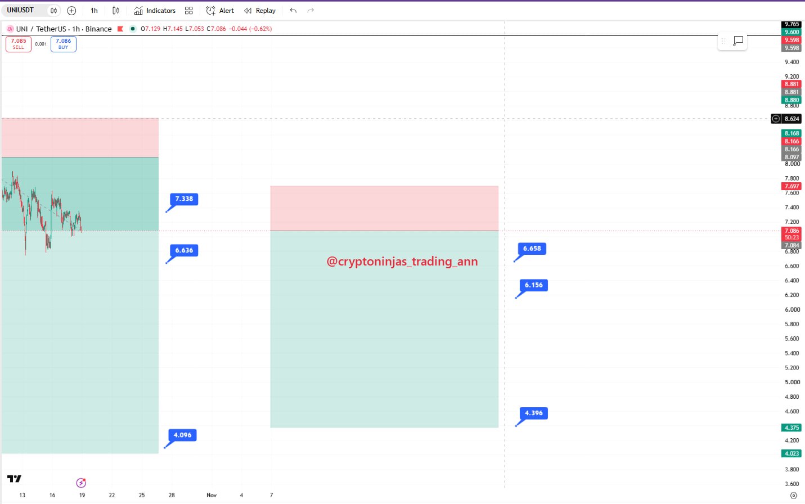
Task: Select the callout drawing tool icon
Action: coord(739,40)
